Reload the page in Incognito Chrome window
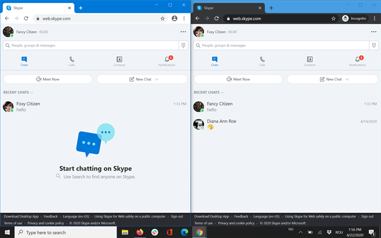The width and height of the screenshot is (381, 238). tap(216, 18)
